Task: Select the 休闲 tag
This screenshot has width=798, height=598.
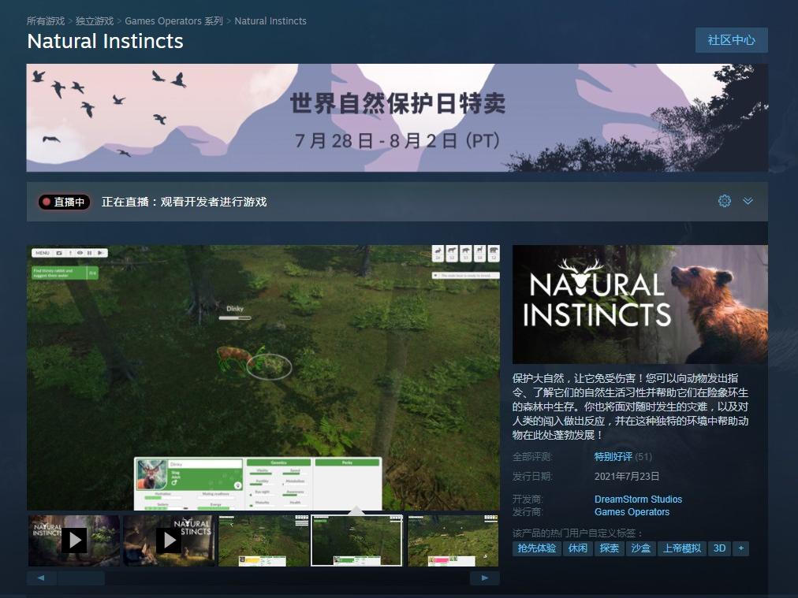Action: tap(578, 548)
